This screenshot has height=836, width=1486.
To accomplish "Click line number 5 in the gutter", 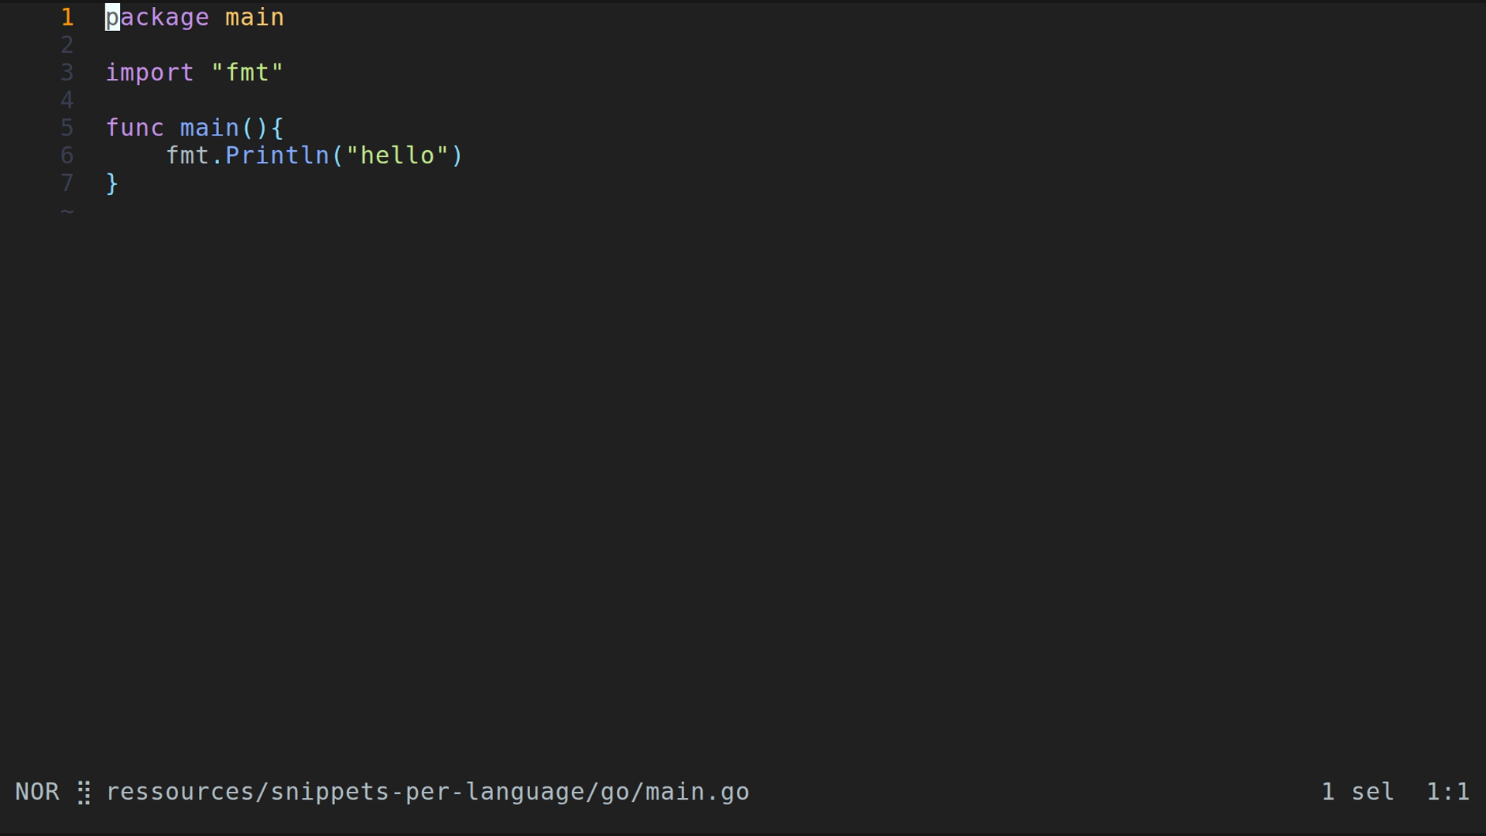I will (x=67, y=128).
